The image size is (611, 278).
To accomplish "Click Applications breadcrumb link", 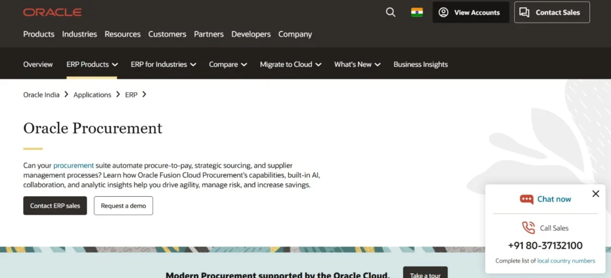I will pos(92,95).
